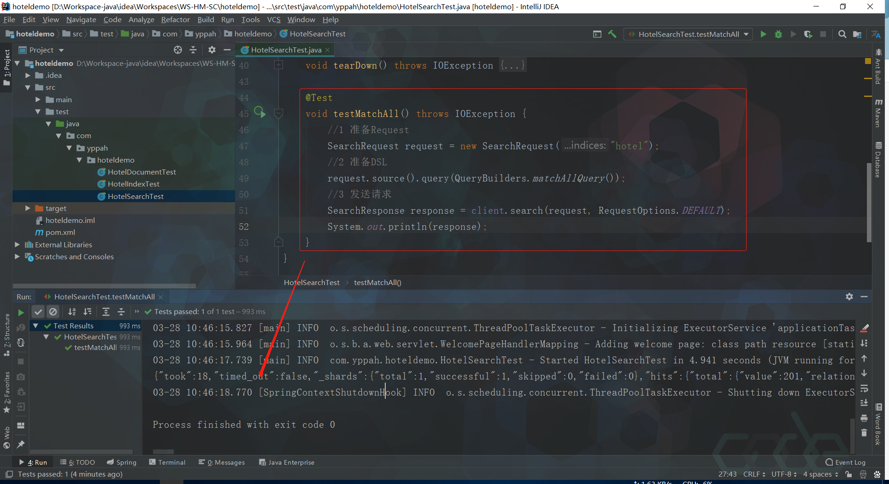The image size is (889, 484).
Task: Expand Scratches and Consoles node
Action: pyautogui.click(x=17, y=257)
